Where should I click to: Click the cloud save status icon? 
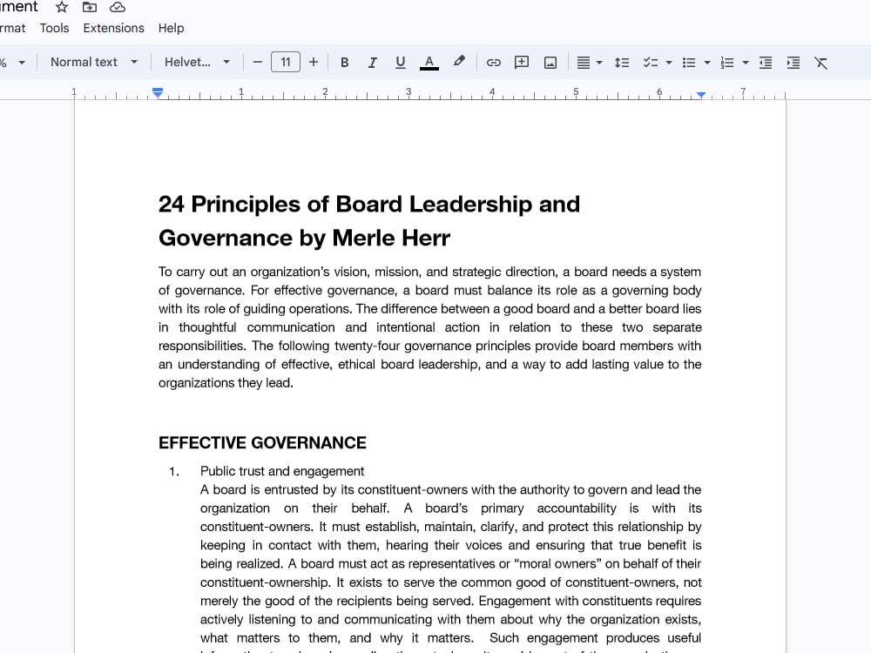(x=118, y=7)
